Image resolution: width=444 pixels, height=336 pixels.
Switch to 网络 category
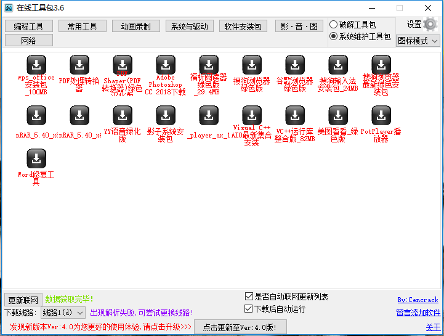tap(28, 40)
